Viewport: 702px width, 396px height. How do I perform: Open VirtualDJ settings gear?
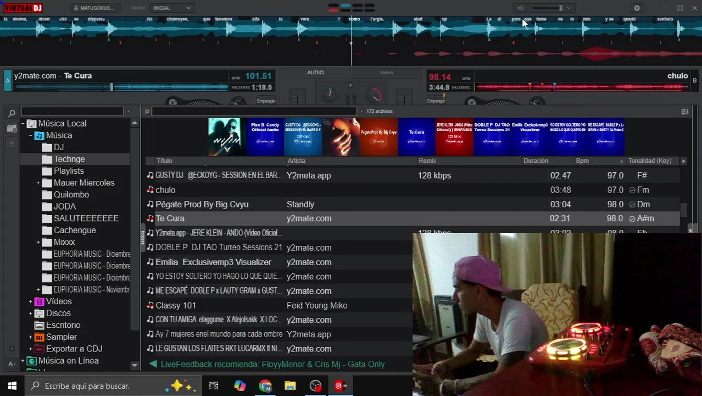tap(637, 8)
